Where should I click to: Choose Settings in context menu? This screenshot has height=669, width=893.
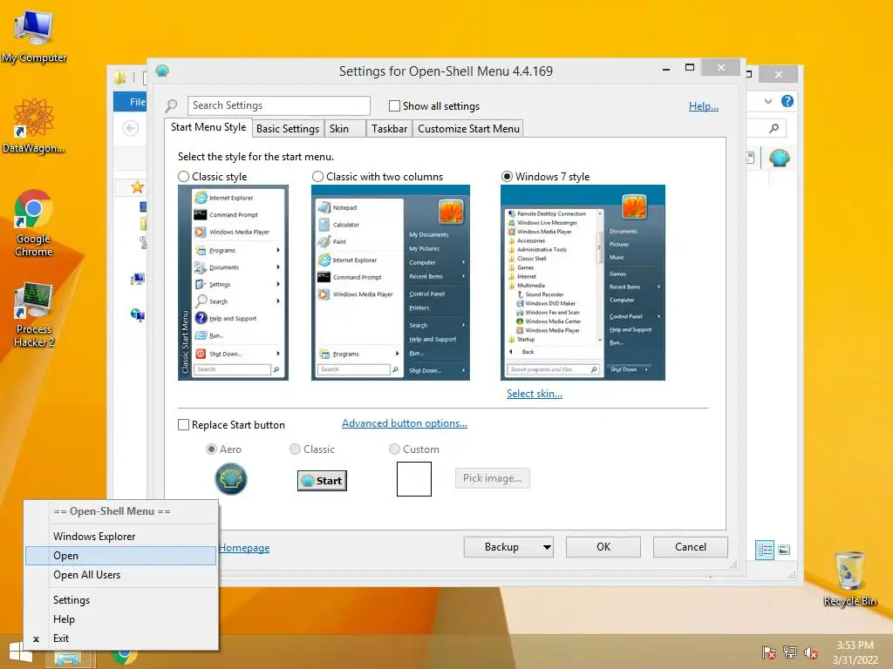point(120,600)
